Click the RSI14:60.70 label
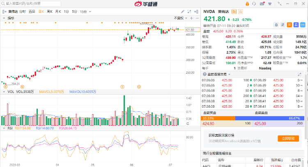 coord(45,128)
